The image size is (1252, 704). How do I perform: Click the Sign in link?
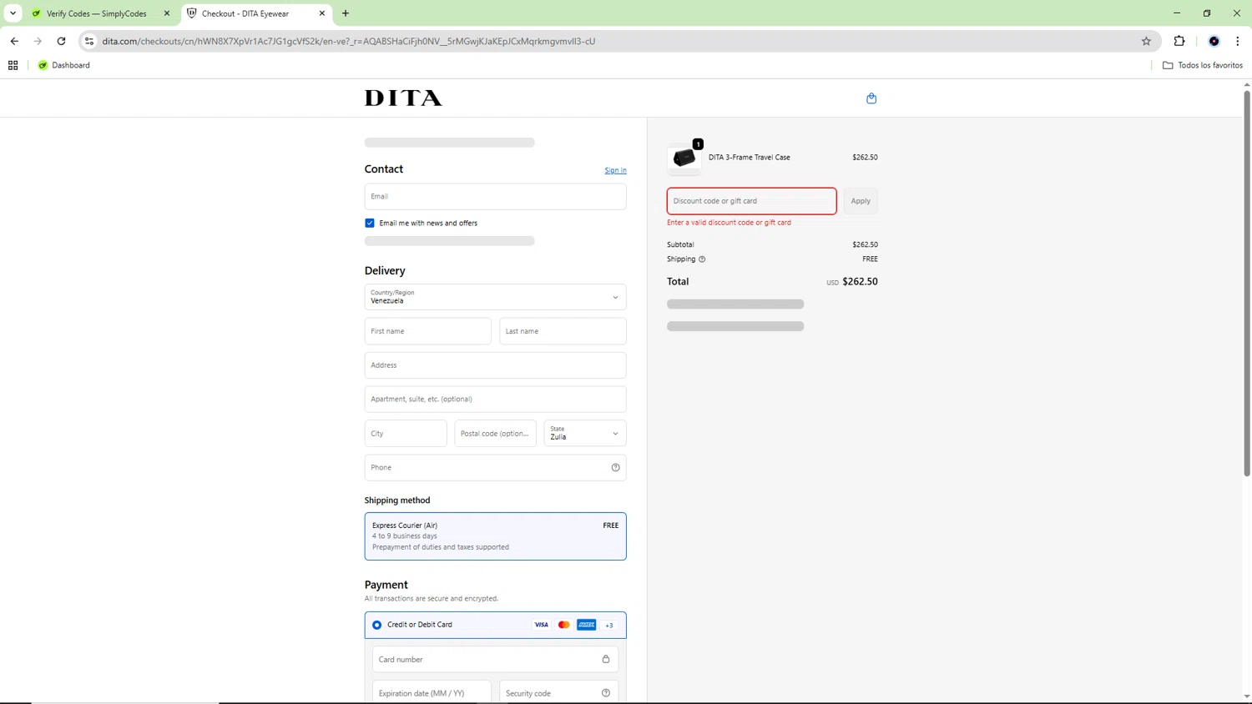(x=616, y=170)
